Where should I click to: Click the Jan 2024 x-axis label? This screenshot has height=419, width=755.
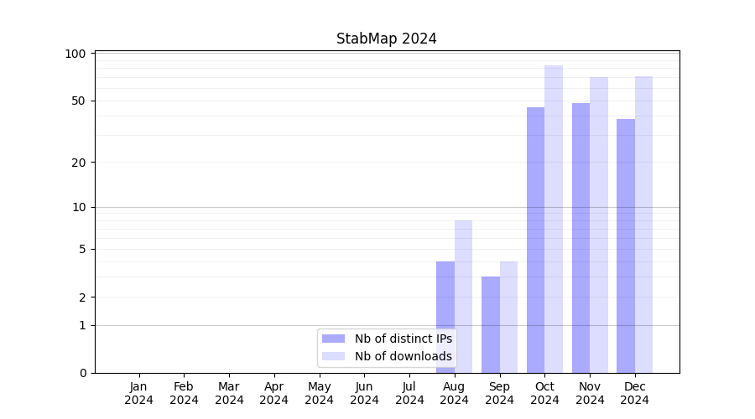click(x=139, y=393)
